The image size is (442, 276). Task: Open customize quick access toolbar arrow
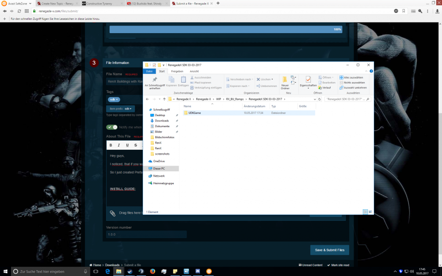164,65
